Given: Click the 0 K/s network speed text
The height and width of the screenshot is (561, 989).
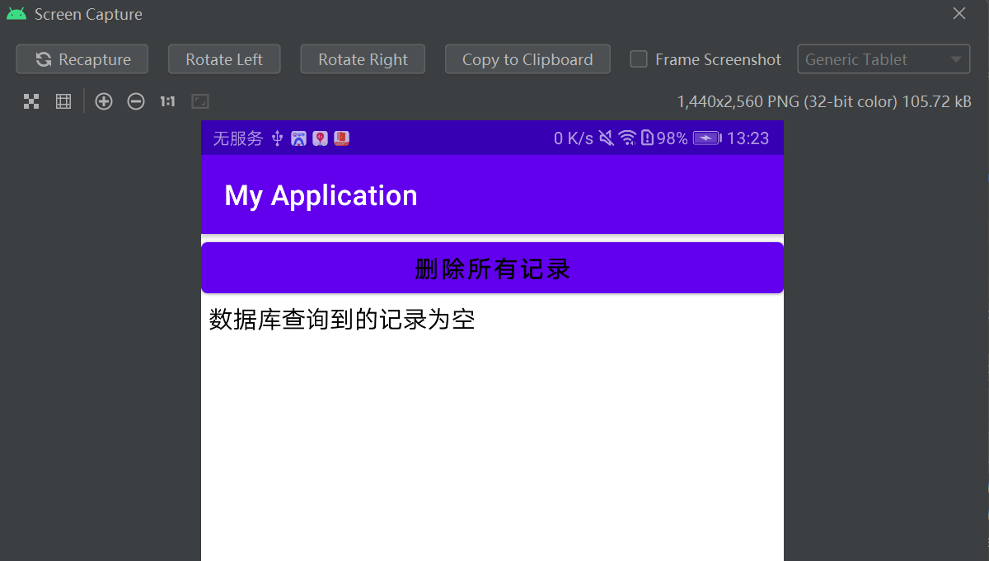Looking at the screenshot, I should (574, 138).
